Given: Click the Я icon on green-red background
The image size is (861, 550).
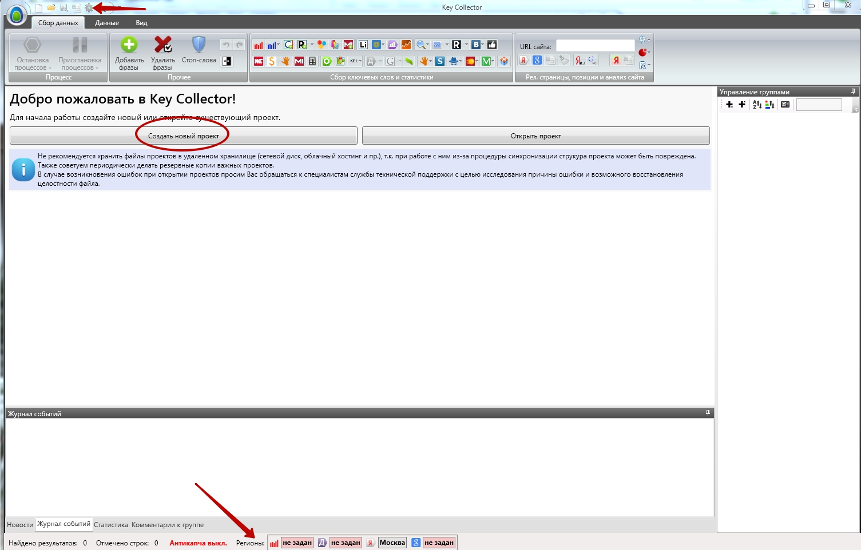Looking at the screenshot, I should (616, 60).
